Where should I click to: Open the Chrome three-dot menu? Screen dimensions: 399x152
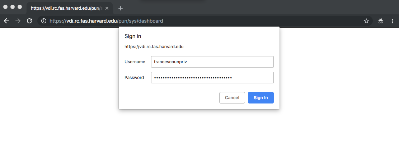coord(392,21)
